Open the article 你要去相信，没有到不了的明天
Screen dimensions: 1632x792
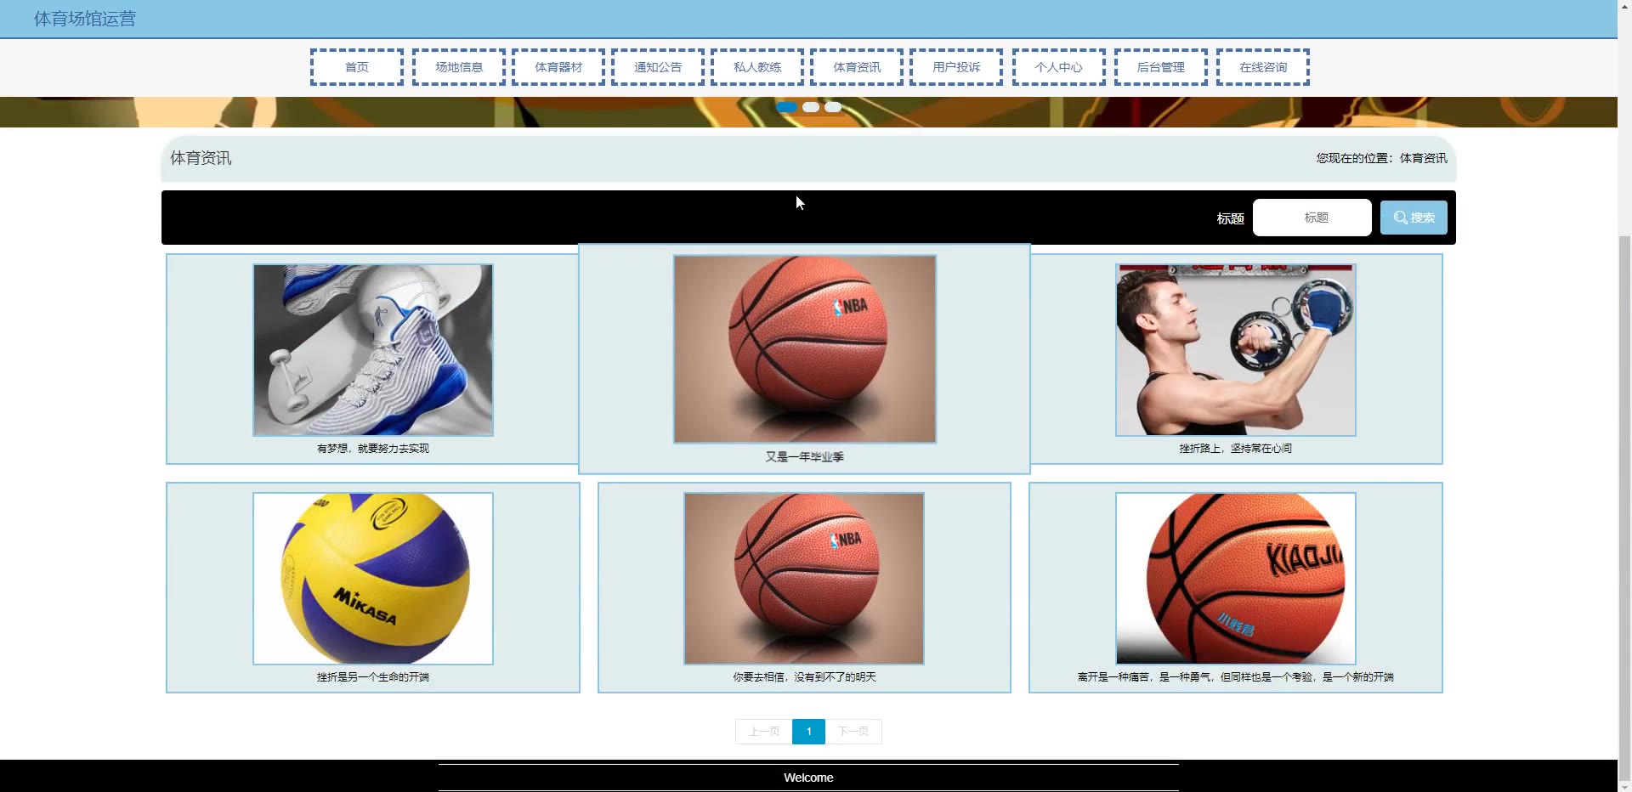805,677
